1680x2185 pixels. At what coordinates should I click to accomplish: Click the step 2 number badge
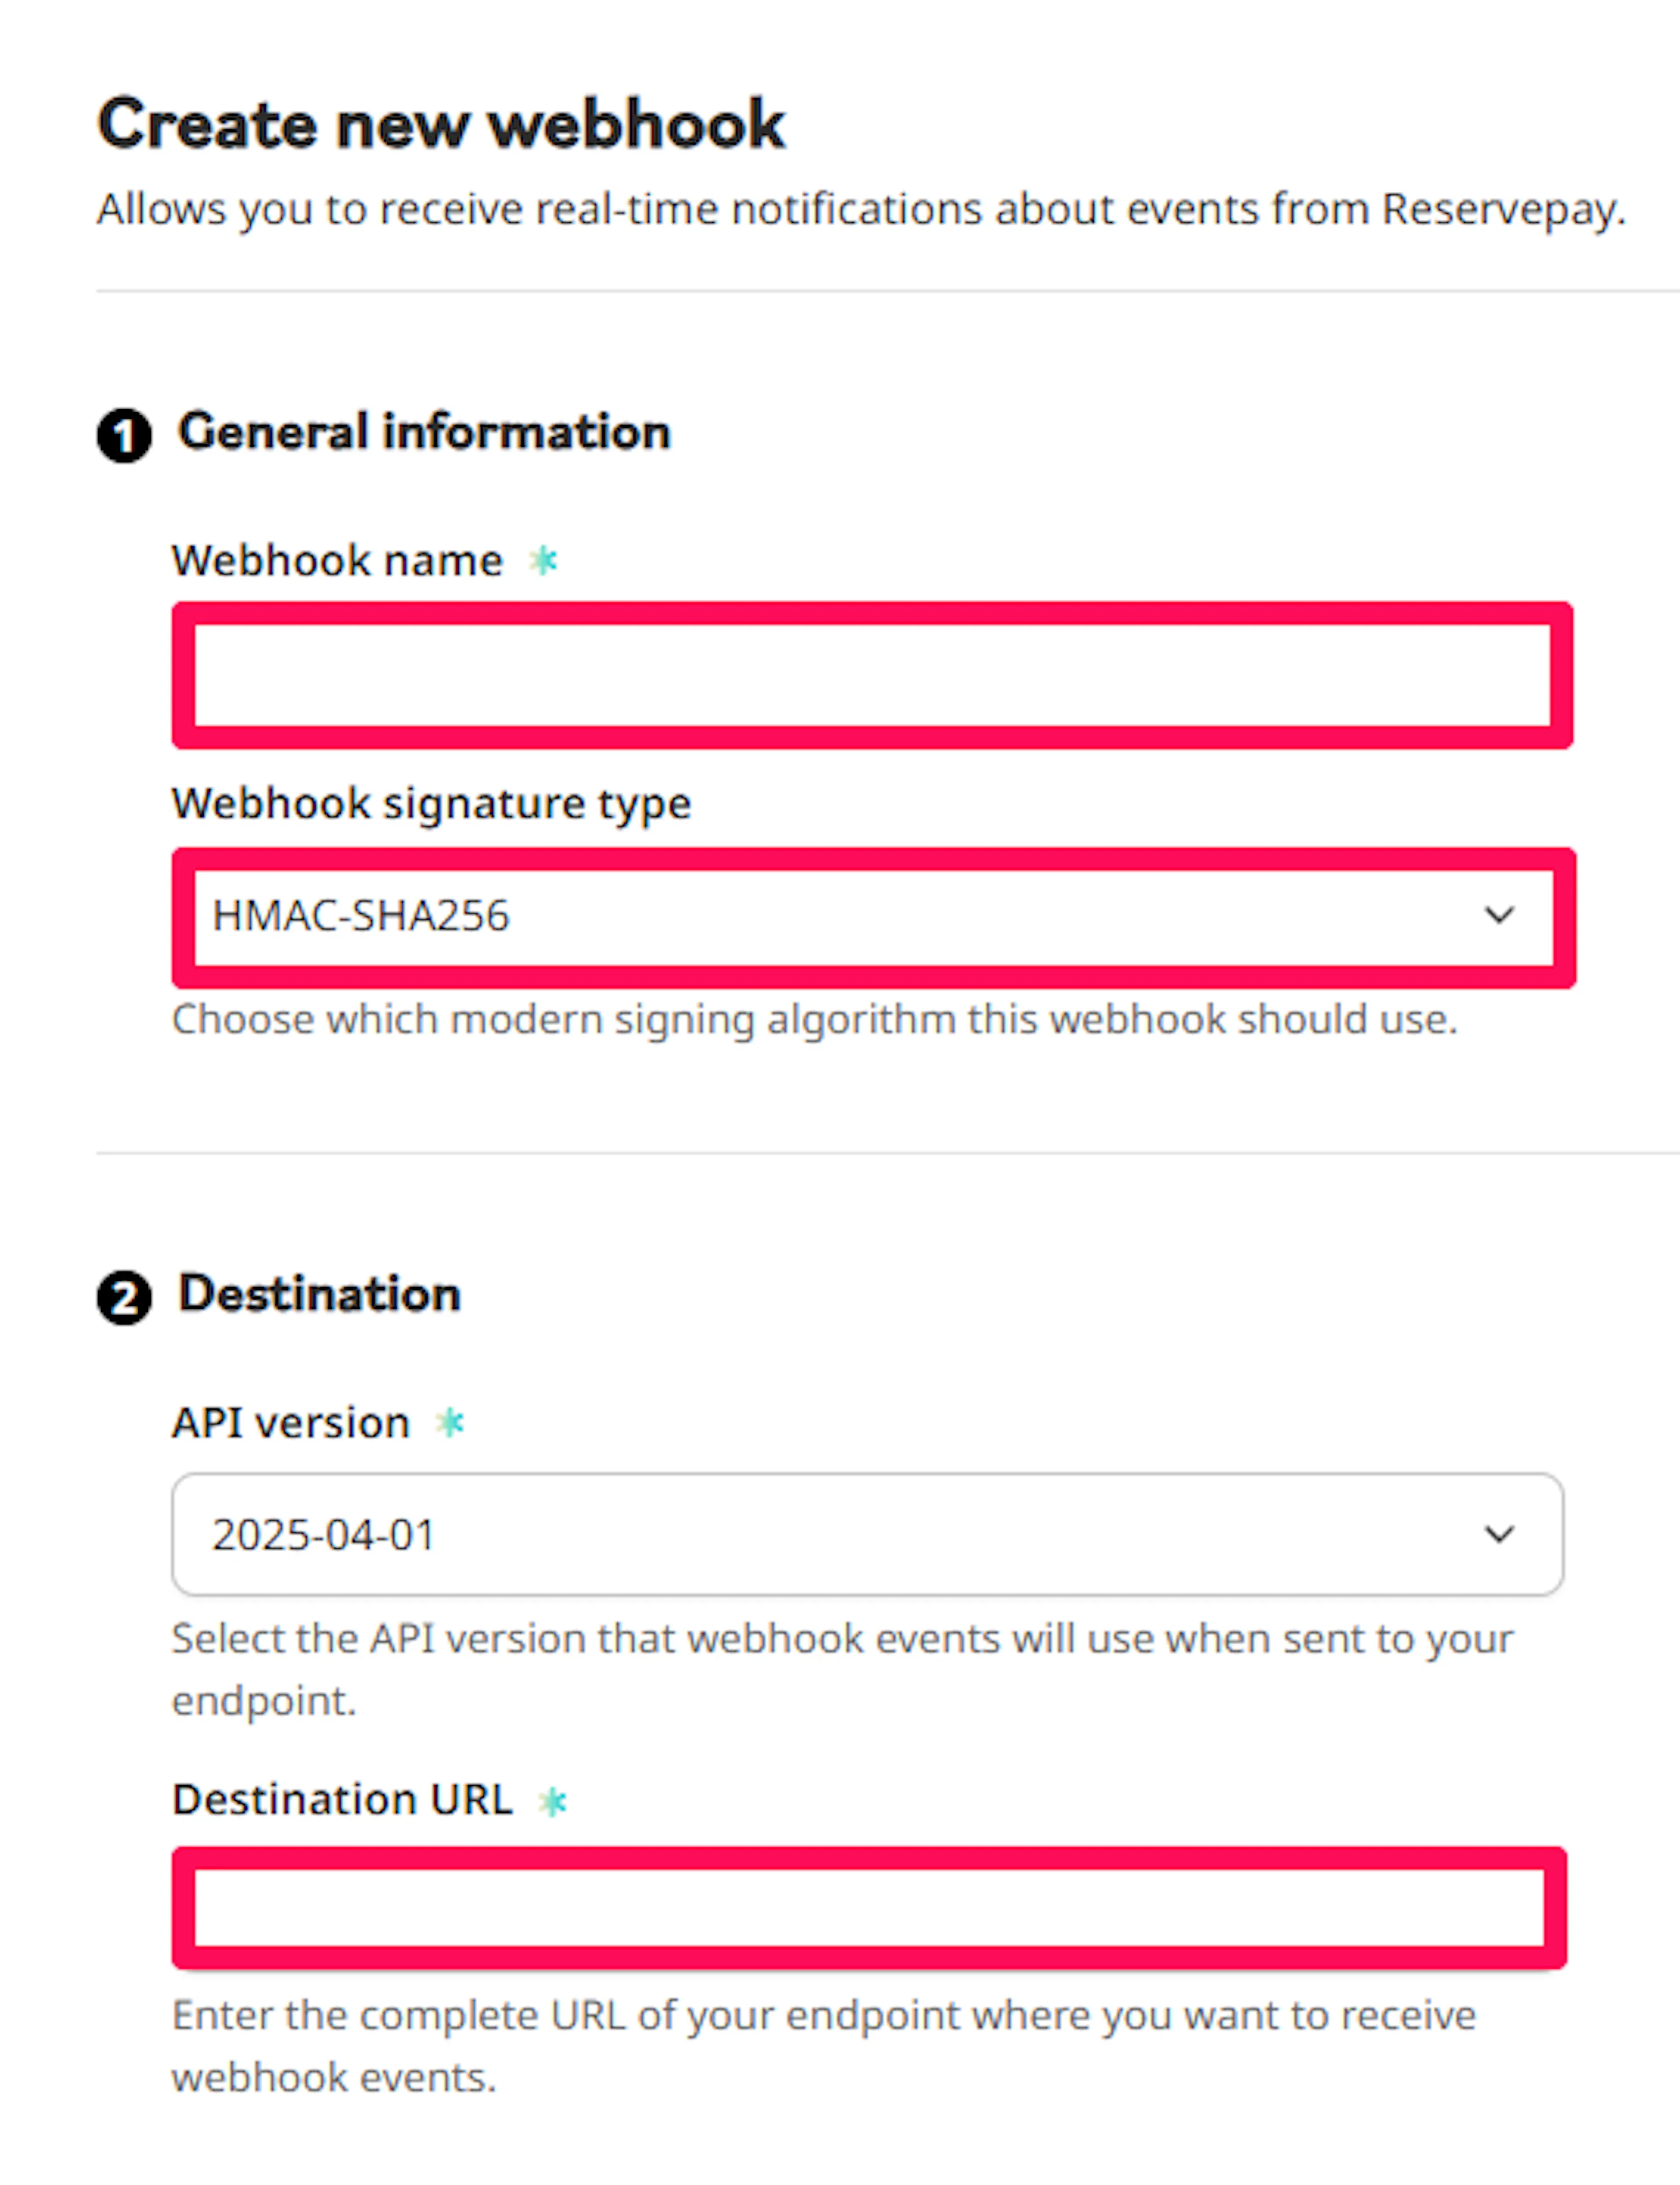pos(124,1299)
